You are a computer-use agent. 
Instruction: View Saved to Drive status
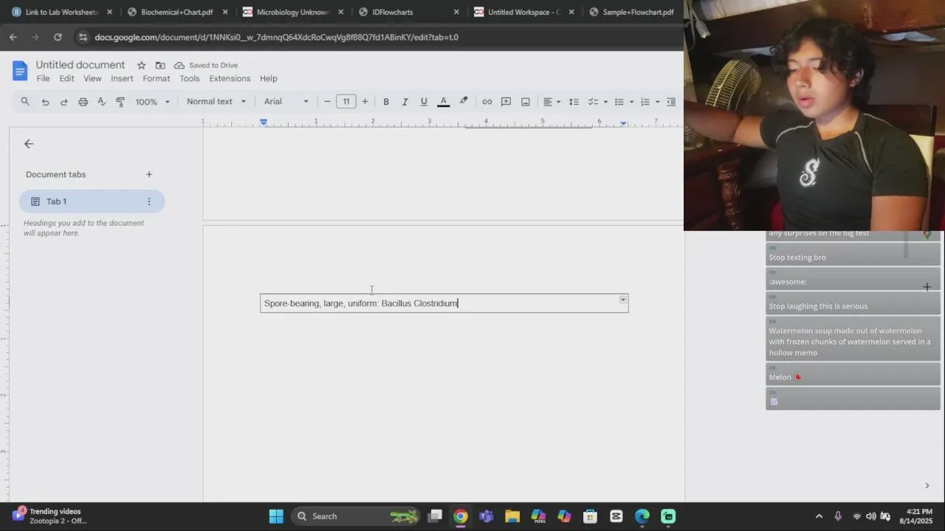[206, 65]
